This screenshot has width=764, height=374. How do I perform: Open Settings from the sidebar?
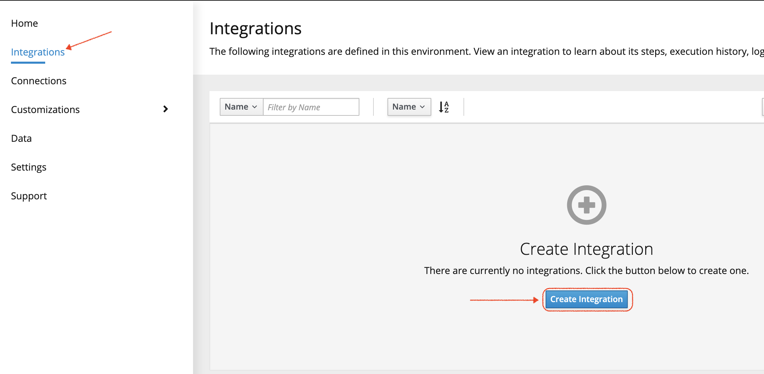click(x=28, y=167)
